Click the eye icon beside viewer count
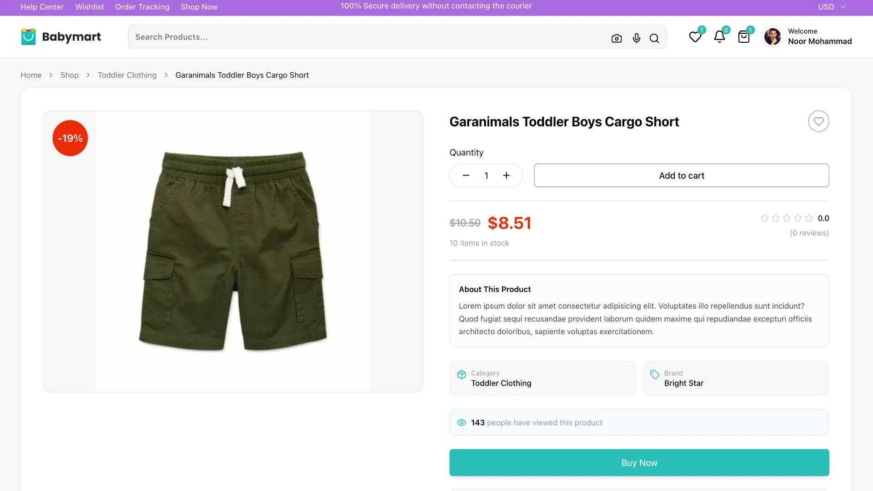 pos(462,422)
